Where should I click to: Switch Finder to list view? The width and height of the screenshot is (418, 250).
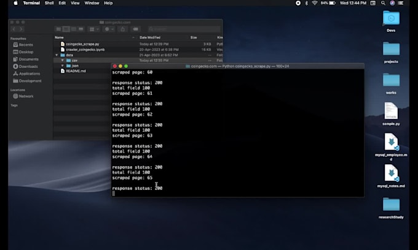click(x=66, y=29)
